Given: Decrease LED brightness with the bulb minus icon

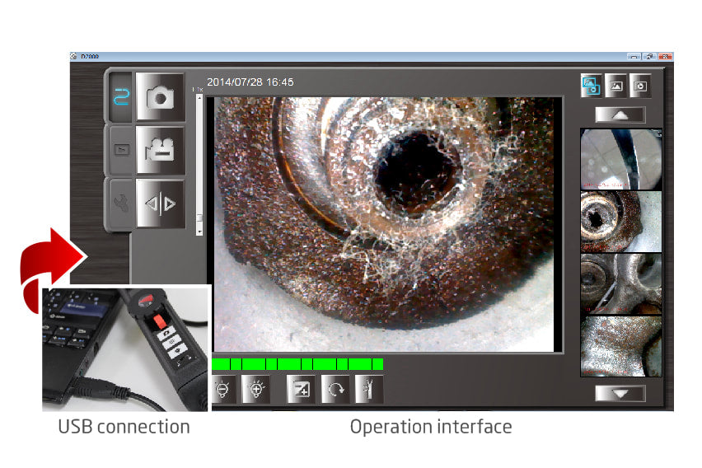Looking at the screenshot, I should pyautogui.click(x=223, y=388).
